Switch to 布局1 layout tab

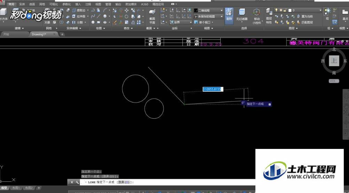click(x=16, y=188)
